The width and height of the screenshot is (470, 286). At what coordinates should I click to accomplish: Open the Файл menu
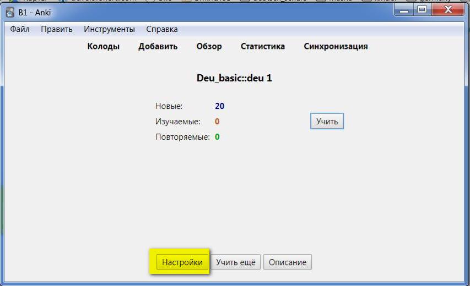20,29
